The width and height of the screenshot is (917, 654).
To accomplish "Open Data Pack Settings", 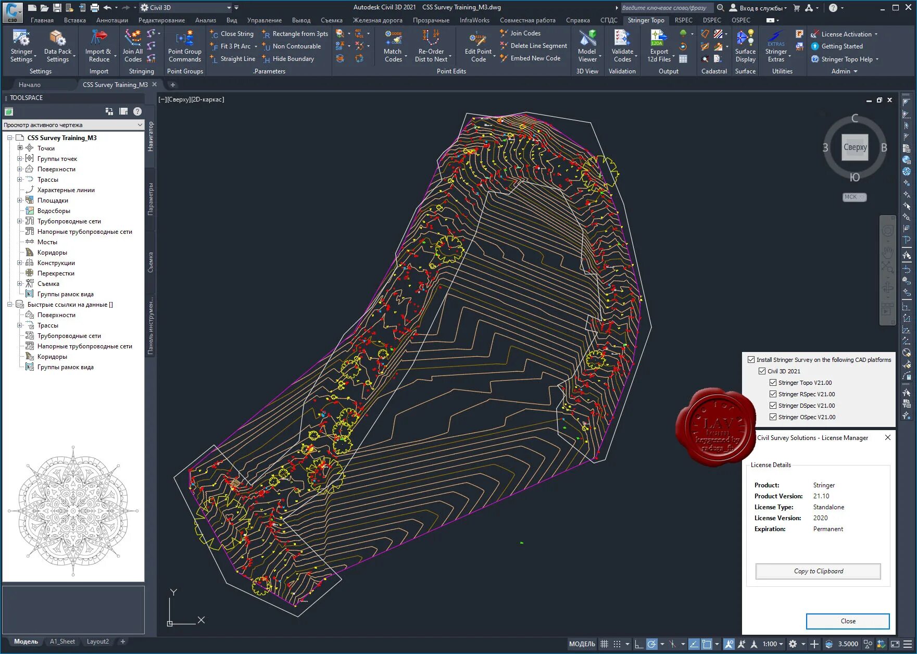I will pyautogui.click(x=58, y=46).
